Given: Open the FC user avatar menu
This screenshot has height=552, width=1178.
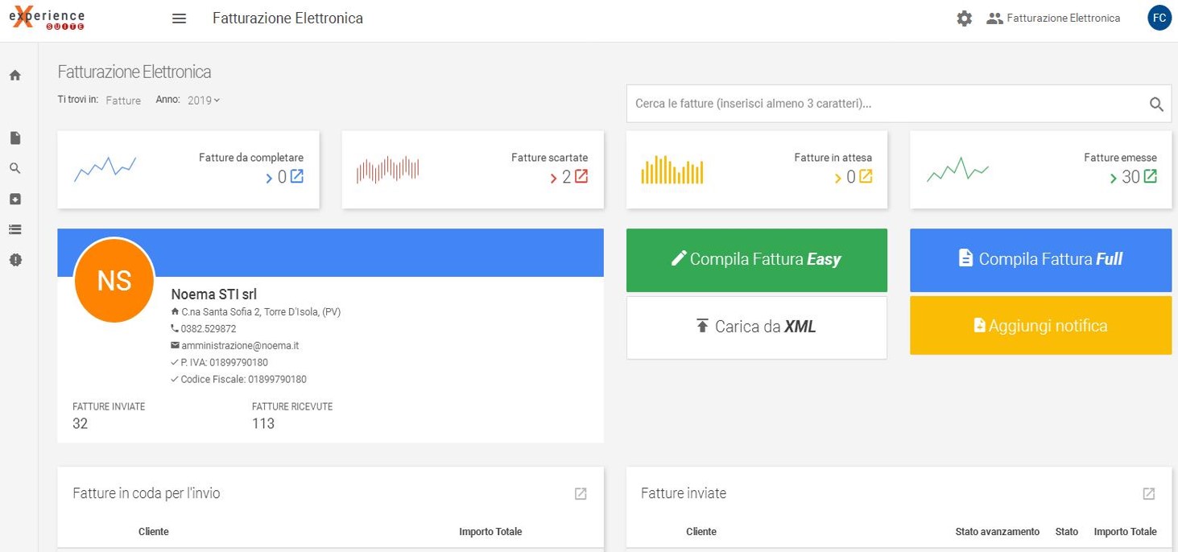Looking at the screenshot, I should point(1159,18).
